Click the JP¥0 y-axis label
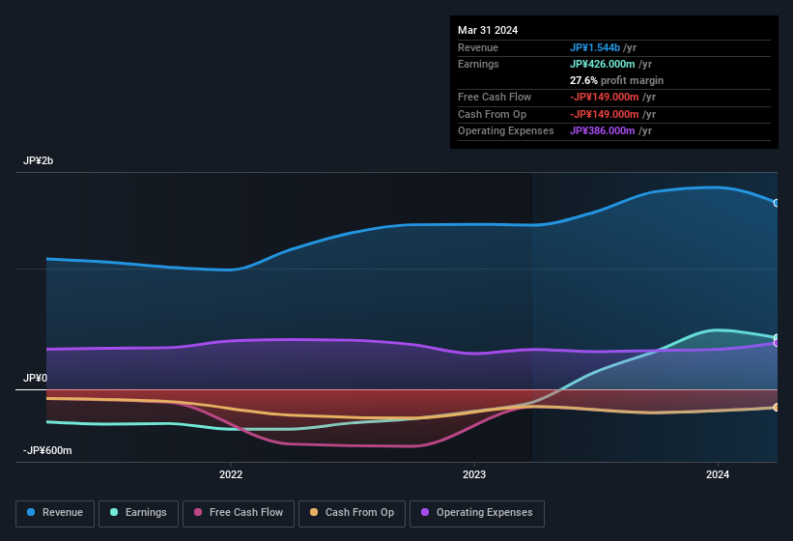 point(35,378)
